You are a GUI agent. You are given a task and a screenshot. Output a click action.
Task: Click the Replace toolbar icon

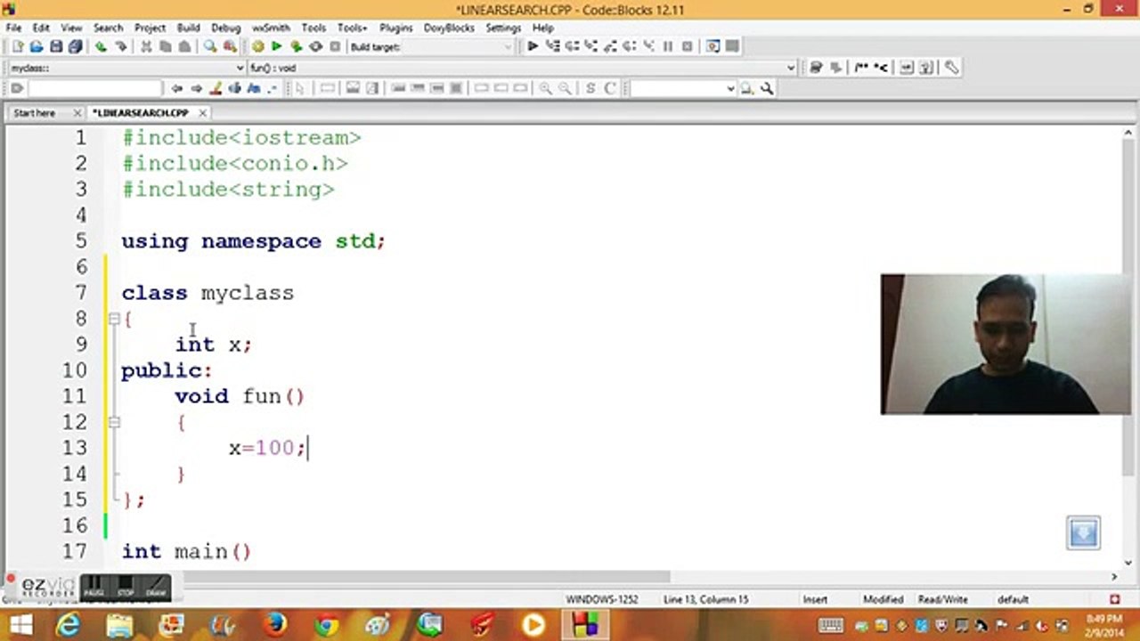pyautogui.click(x=230, y=46)
